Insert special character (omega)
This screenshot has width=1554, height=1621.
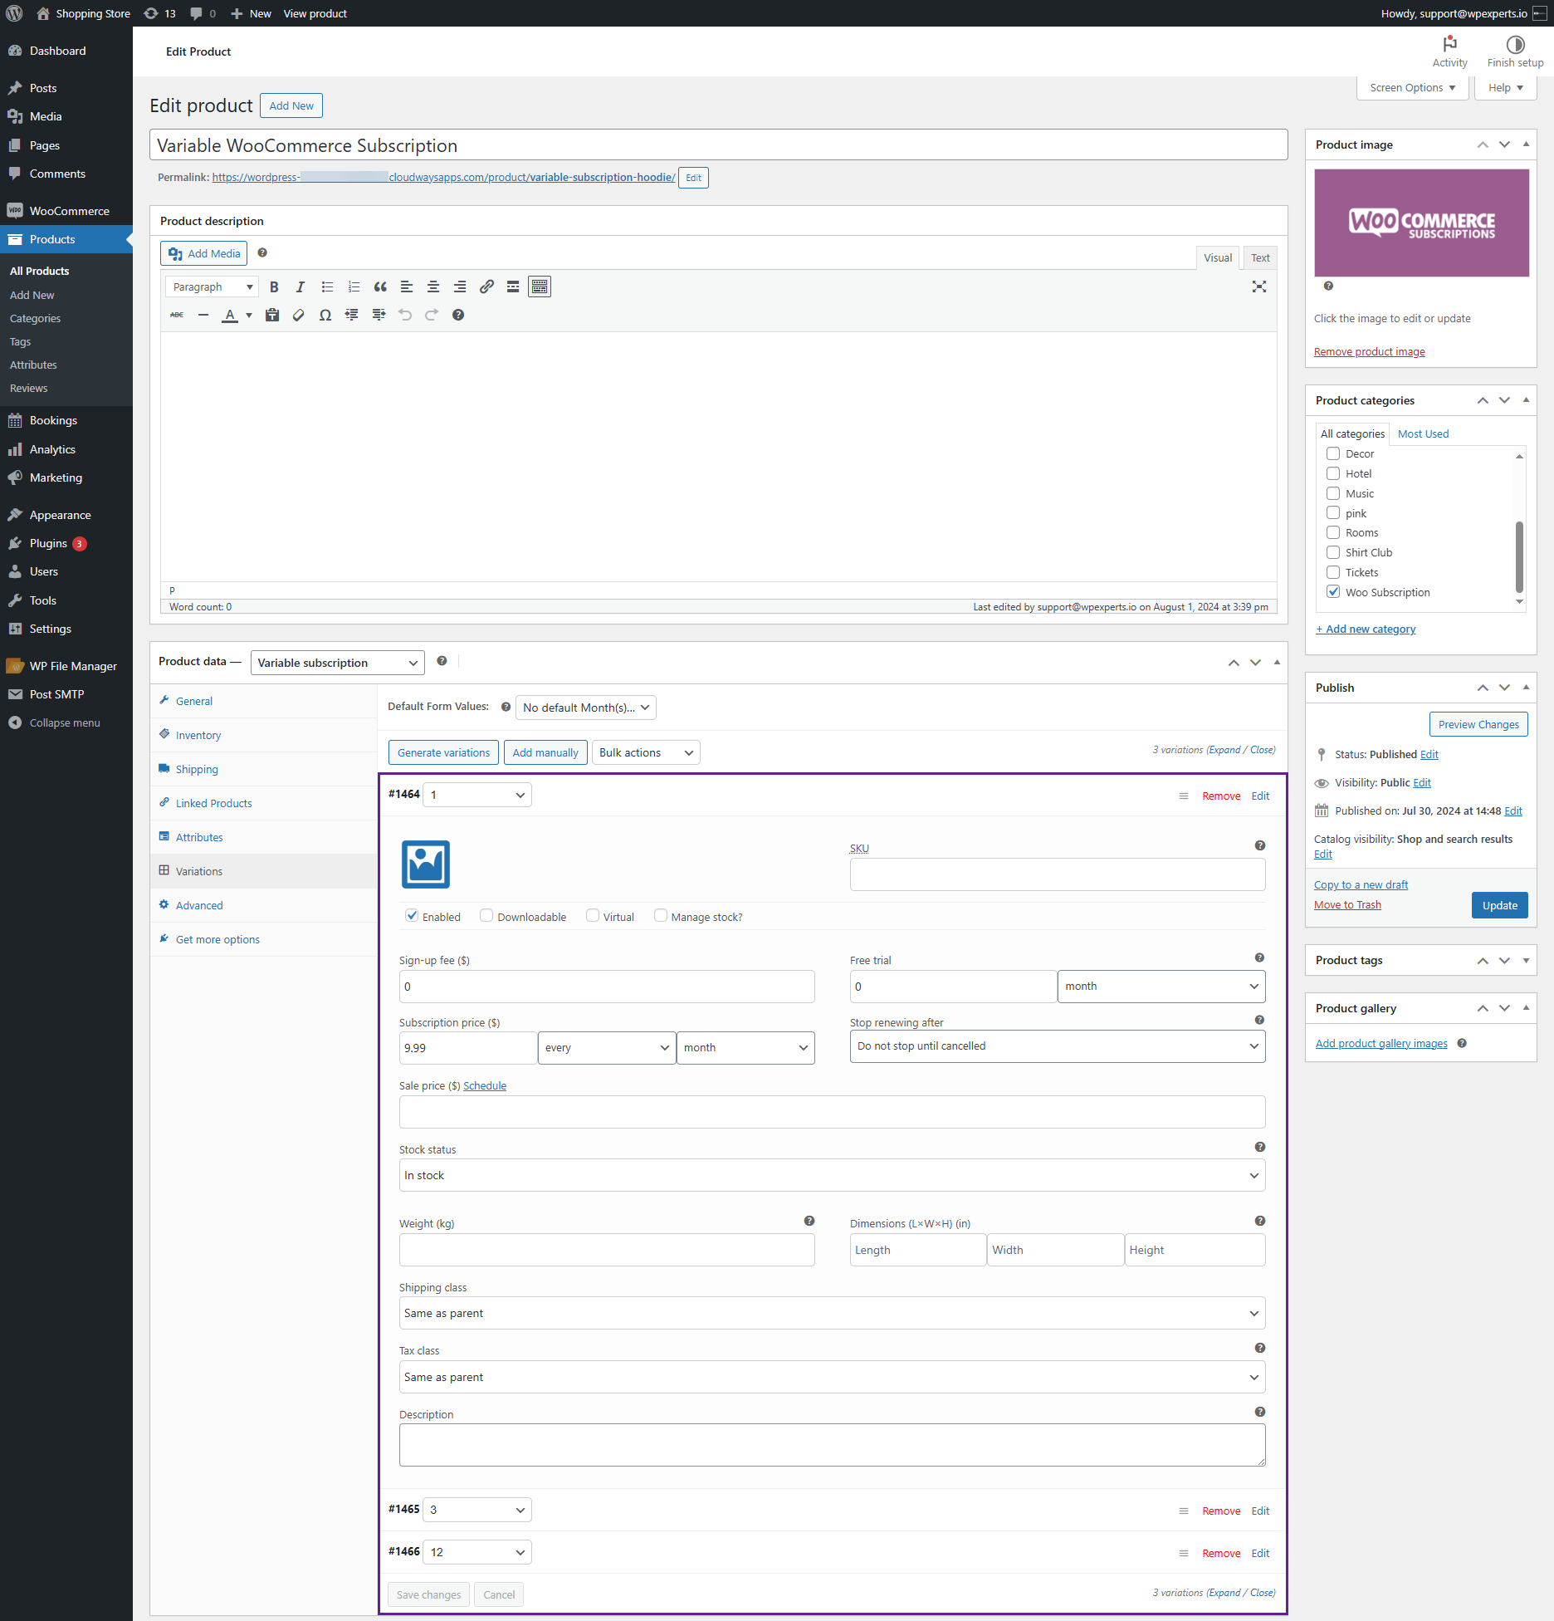pos(325,315)
